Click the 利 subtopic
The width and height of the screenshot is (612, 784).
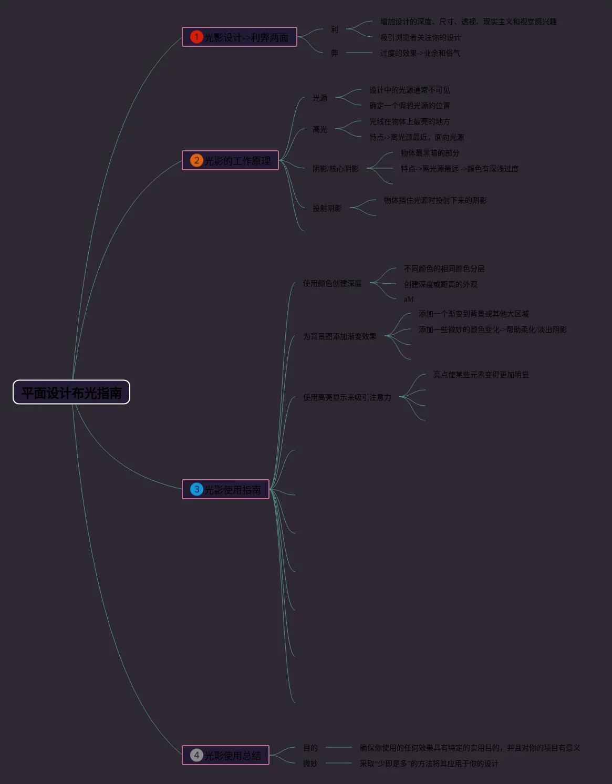pyautogui.click(x=335, y=29)
